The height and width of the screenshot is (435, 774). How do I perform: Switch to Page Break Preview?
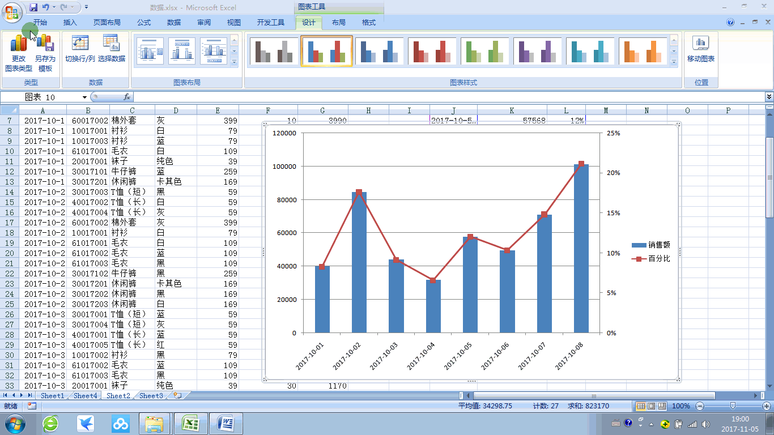tap(661, 406)
